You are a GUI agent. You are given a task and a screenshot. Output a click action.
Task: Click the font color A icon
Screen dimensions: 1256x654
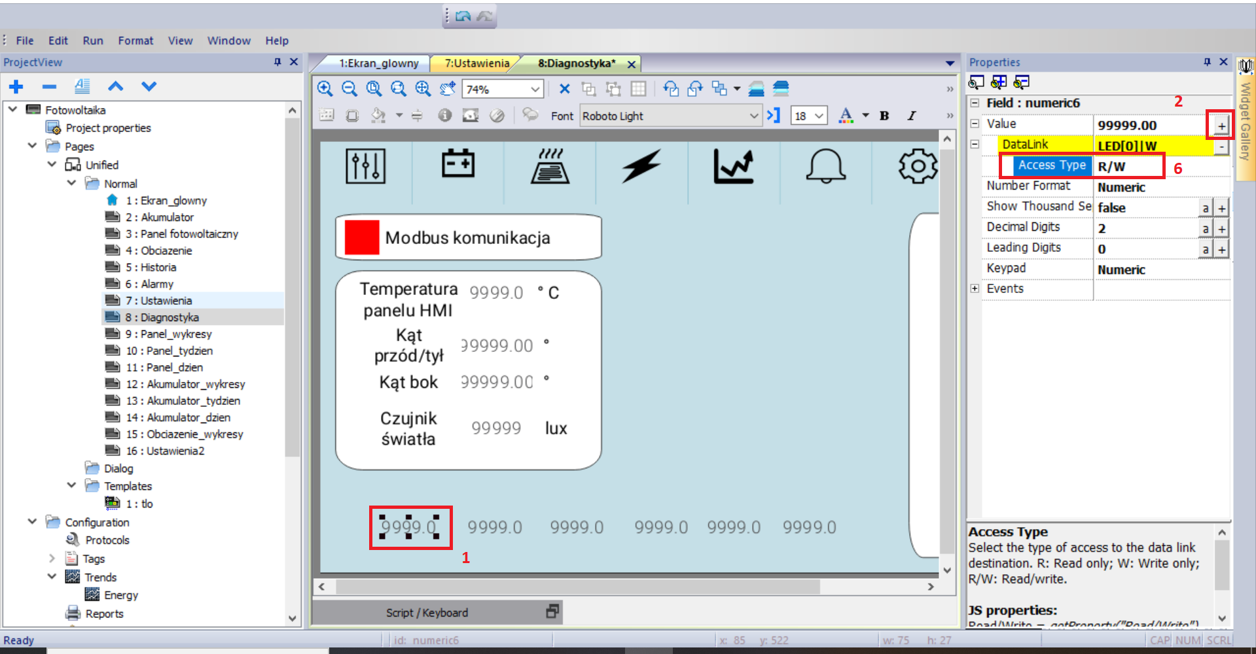(846, 116)
